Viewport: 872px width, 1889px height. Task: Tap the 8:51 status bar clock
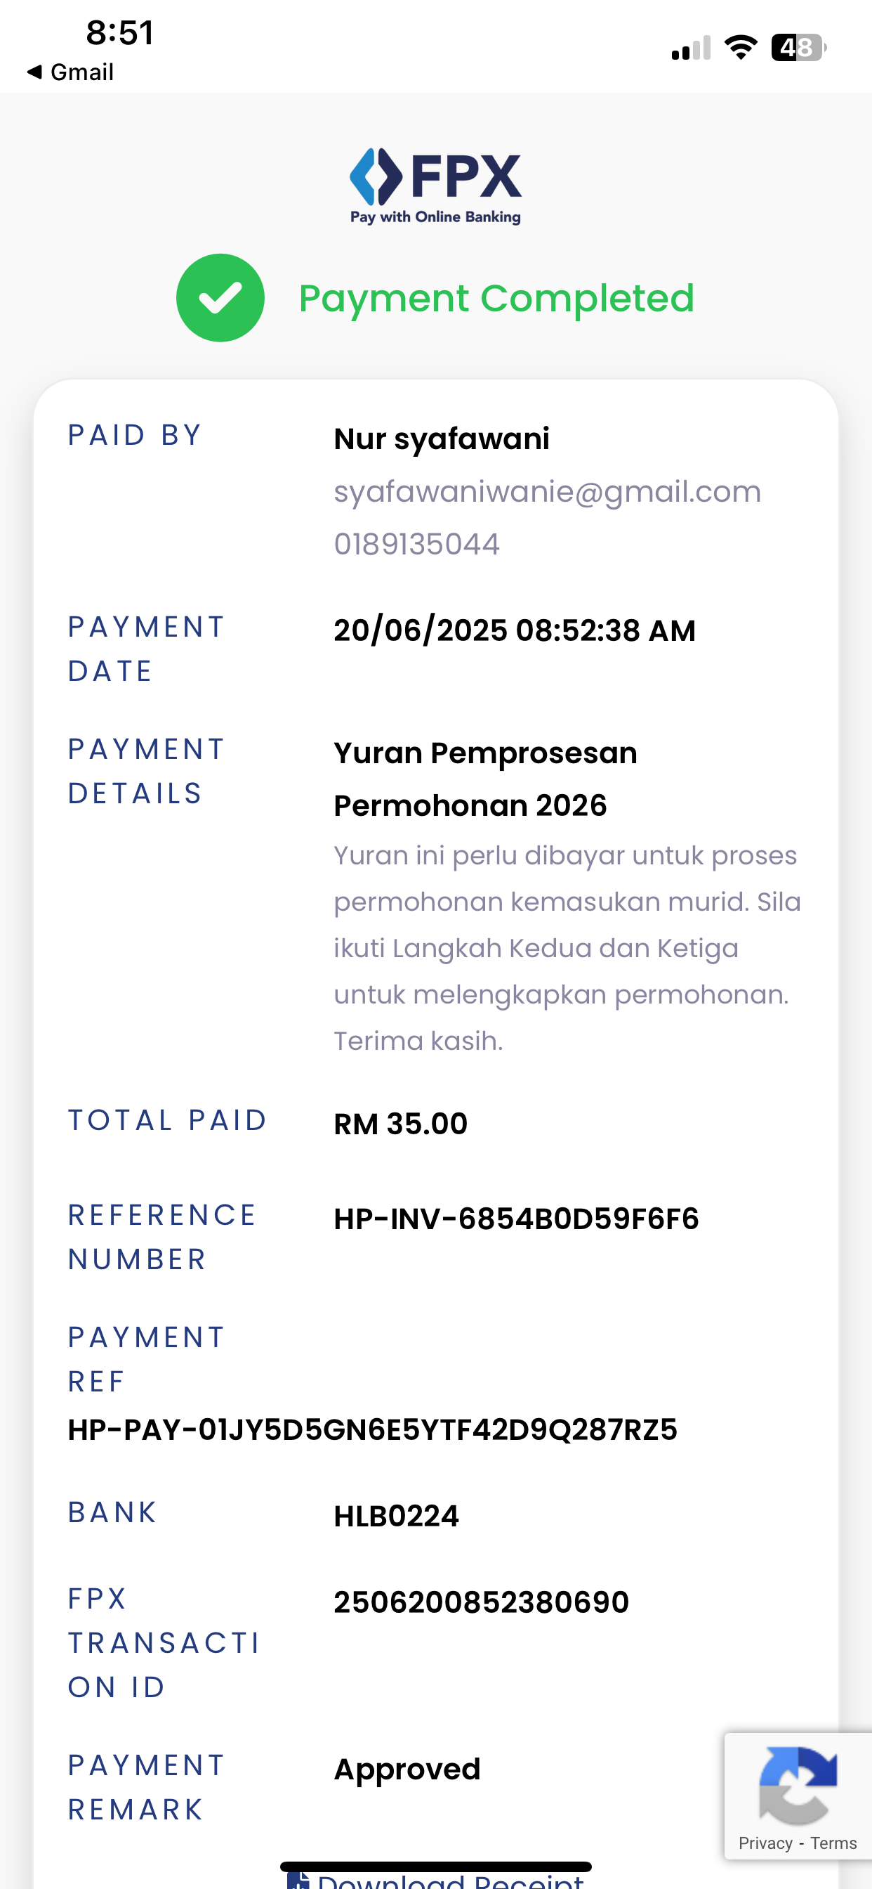pyautogui.click(x=120, y=32)
